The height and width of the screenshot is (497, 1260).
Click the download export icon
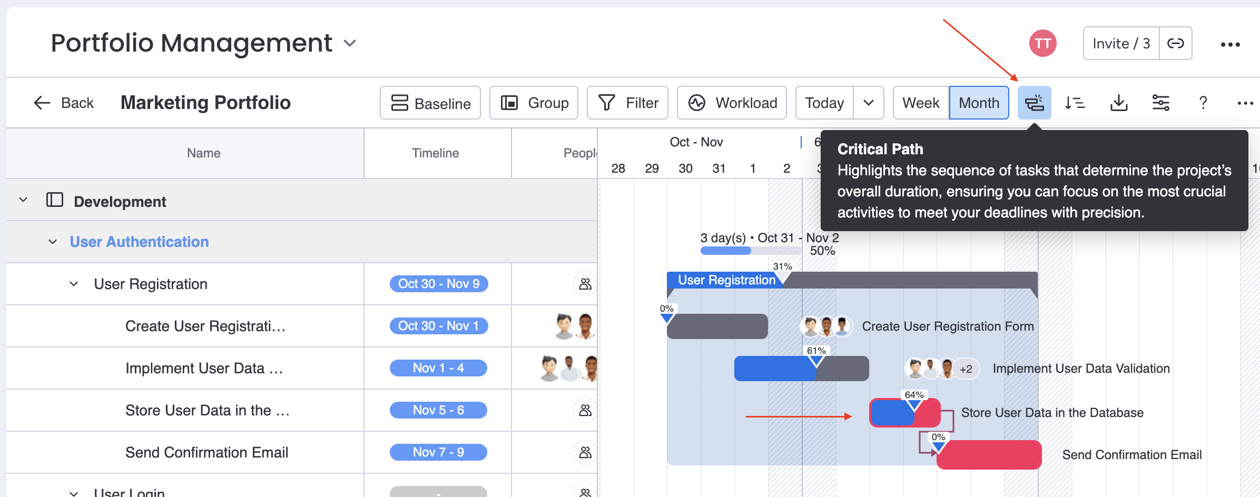click(1118, 103)
